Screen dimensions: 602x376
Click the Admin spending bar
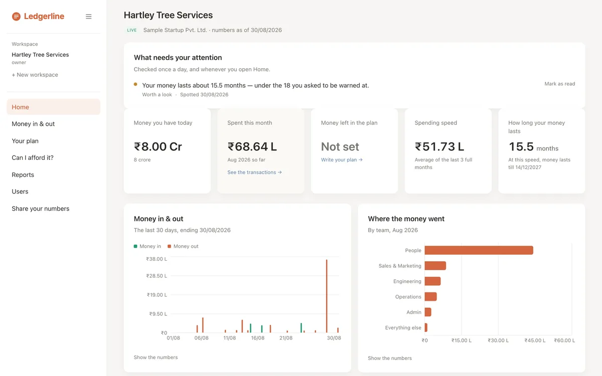click(x=428, y=312)
